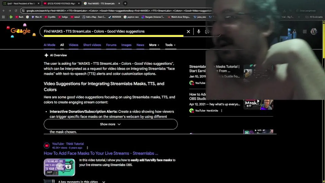This screenshot has width=325, height=183.
Task: Open the Streamlabs Masks Tutorial video link
Action: pos(214,69)
